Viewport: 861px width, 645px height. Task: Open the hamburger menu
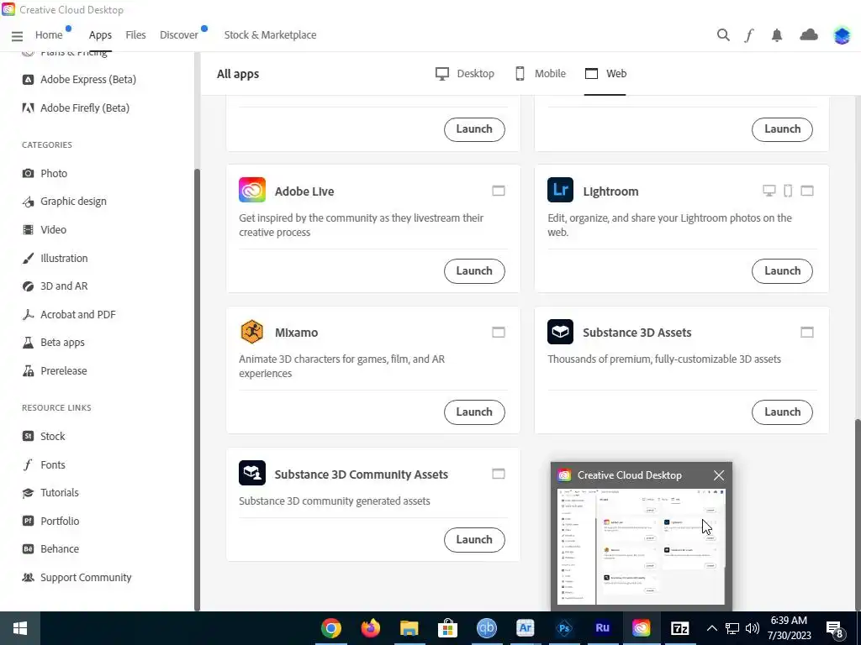tap(17, 36)
